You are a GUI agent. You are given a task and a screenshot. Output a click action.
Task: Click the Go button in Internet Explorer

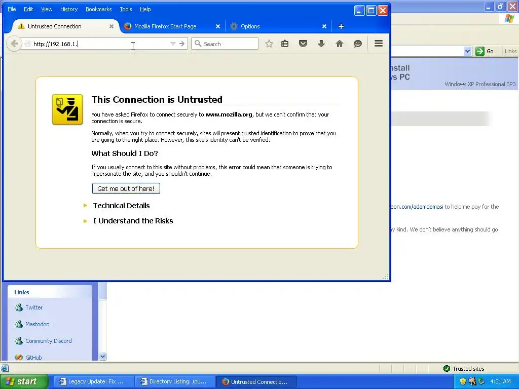pos(485,51)
